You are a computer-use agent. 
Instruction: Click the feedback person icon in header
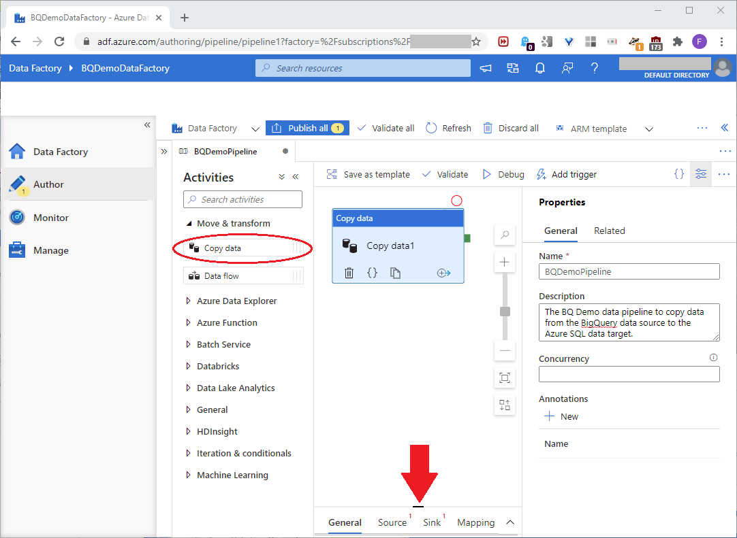tap(567, 69)
